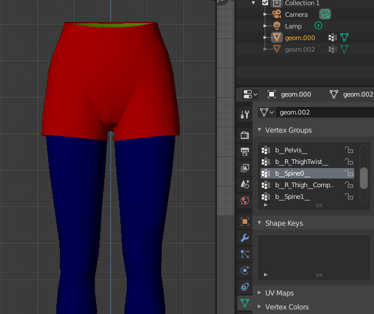Viewport: 374px width, 314px height.
Task: Expand the geom.000 outliner row
Action: point(265,37)
